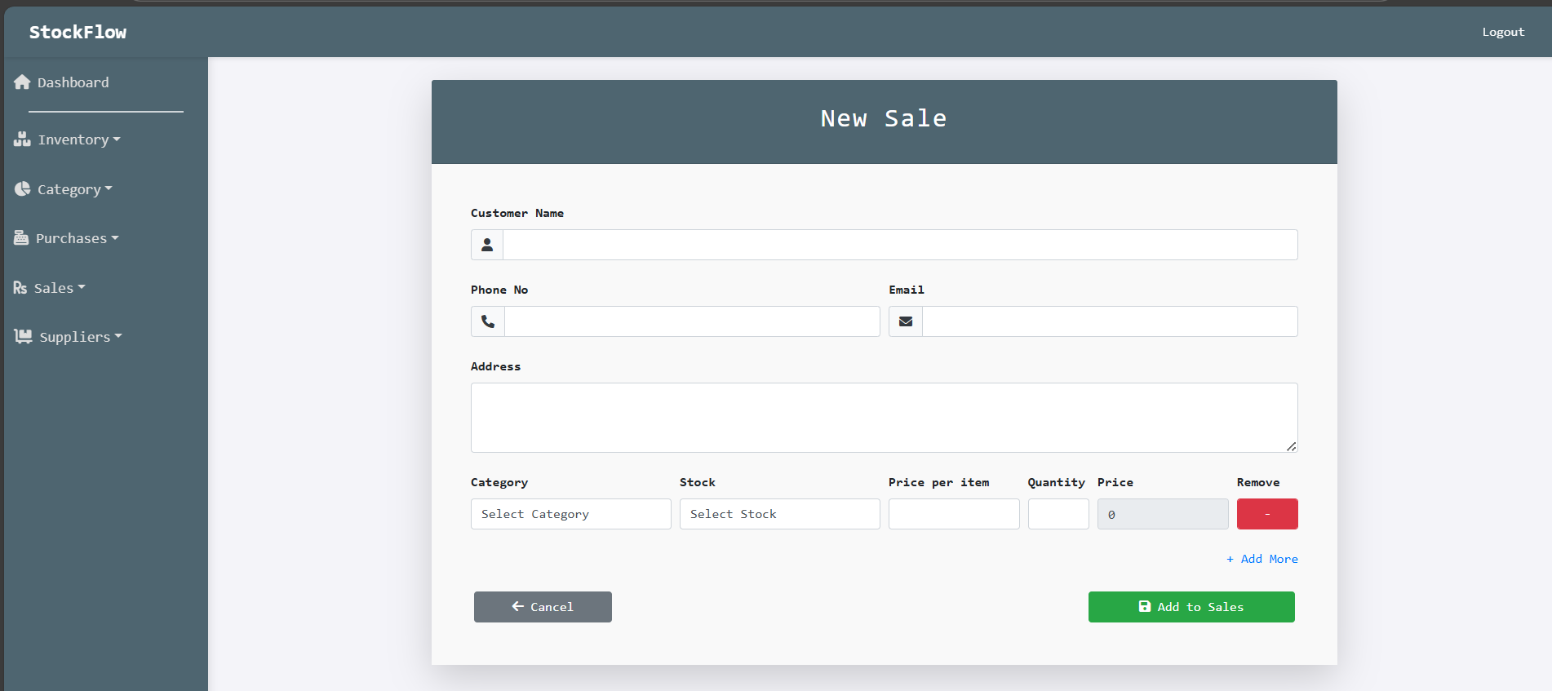
Task: Go to Dashboard from sidebar
Action: point(73,82)
